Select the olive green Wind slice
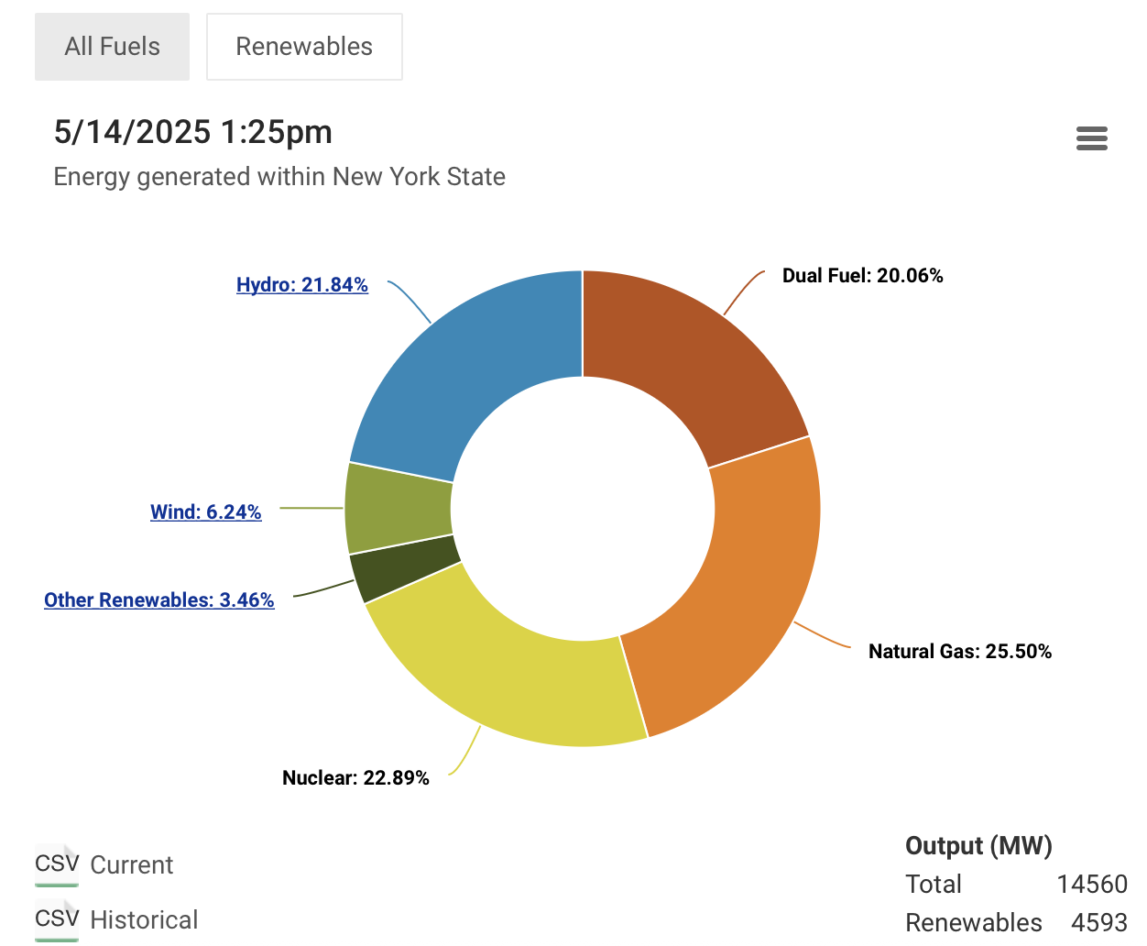The height and width of the screenshot is (946, 1147). click(x=399, y=509)
